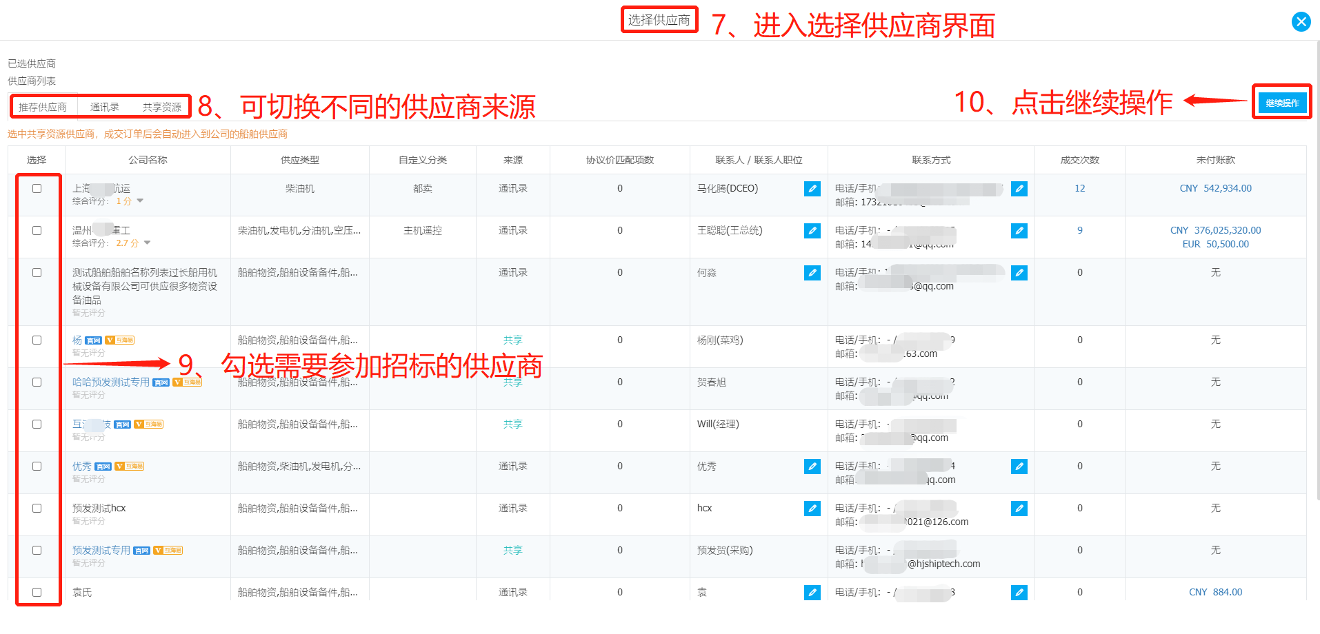Switch to 共享资源 tab

[x=162, y=107]
